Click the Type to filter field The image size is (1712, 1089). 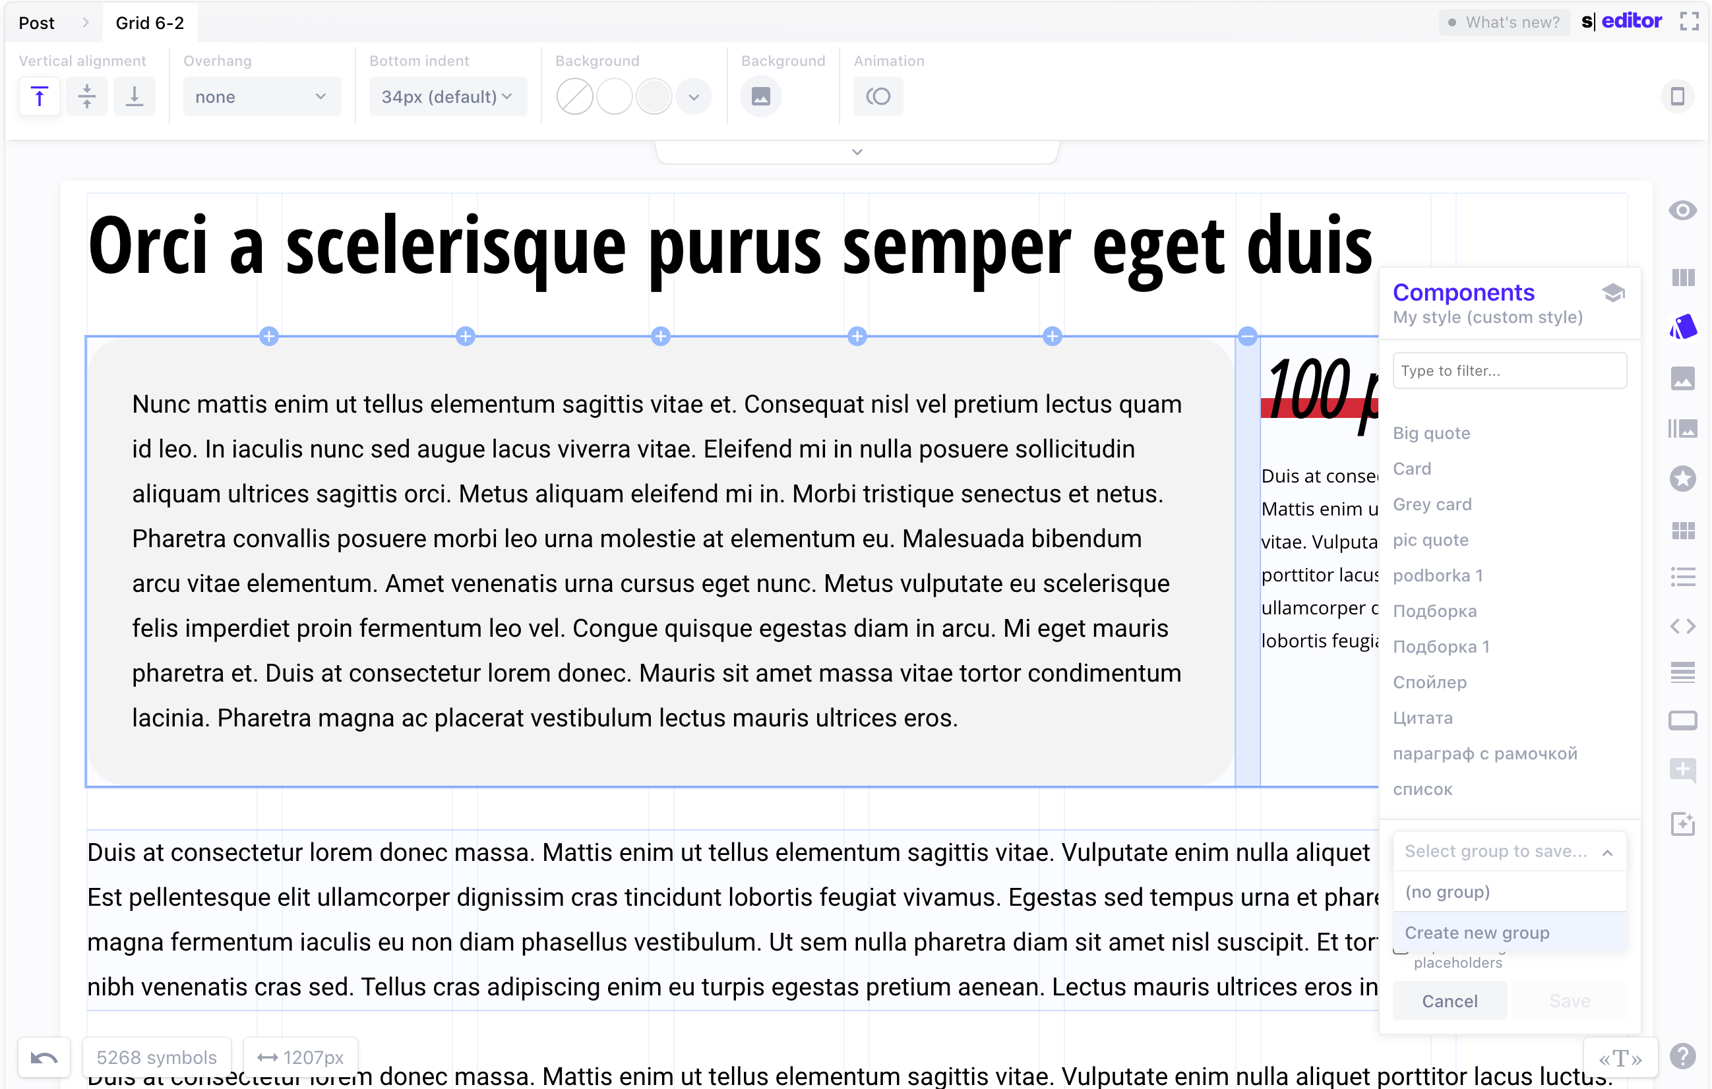(1509, 370)
